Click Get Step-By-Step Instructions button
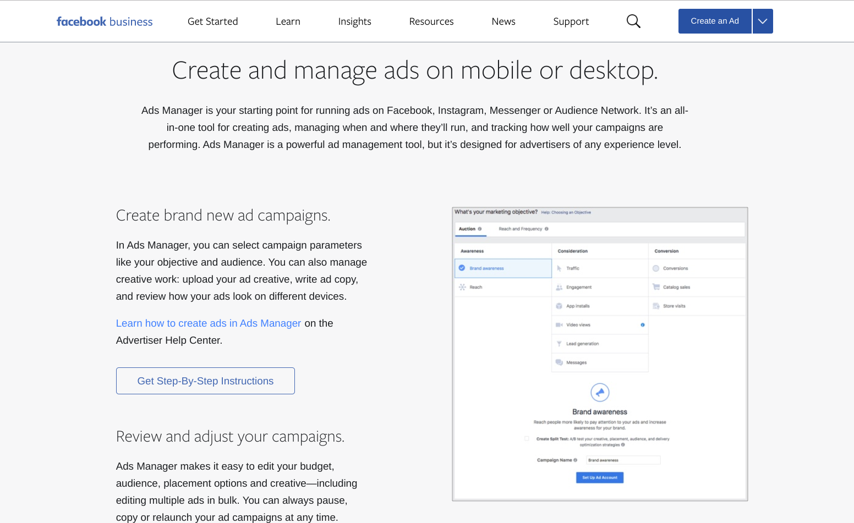The image size is (854, 523). (205, 381)
